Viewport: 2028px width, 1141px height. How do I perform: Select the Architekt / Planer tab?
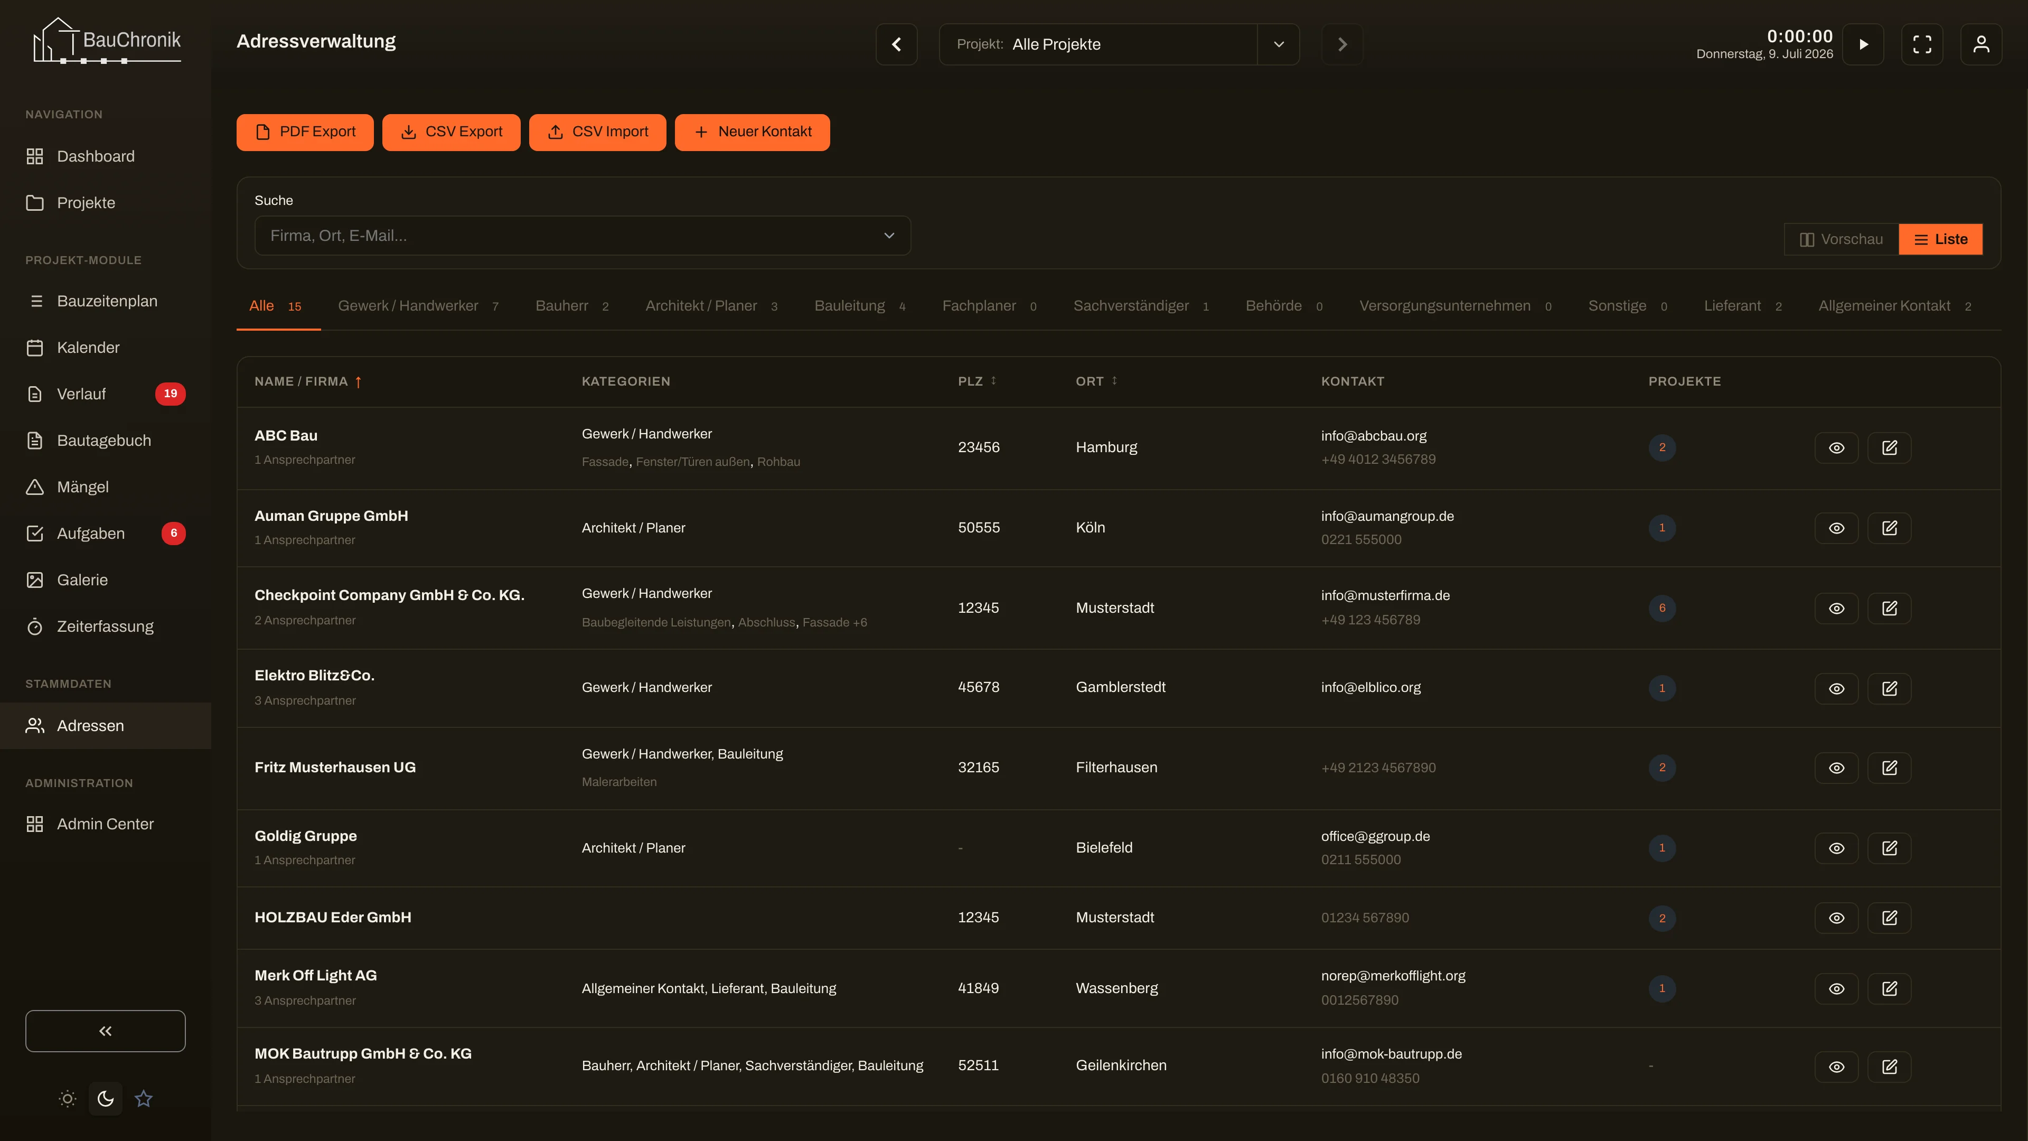(x=712, y=305)
